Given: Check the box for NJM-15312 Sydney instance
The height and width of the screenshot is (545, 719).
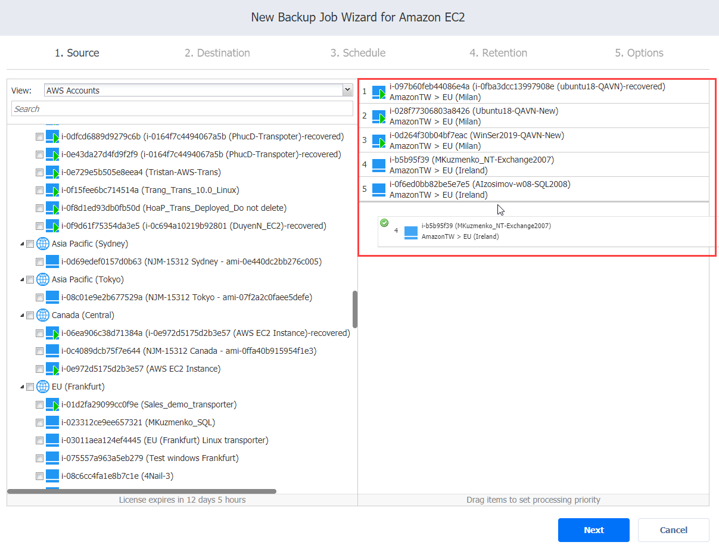Looking at the screenshot, I should [39, 262].
